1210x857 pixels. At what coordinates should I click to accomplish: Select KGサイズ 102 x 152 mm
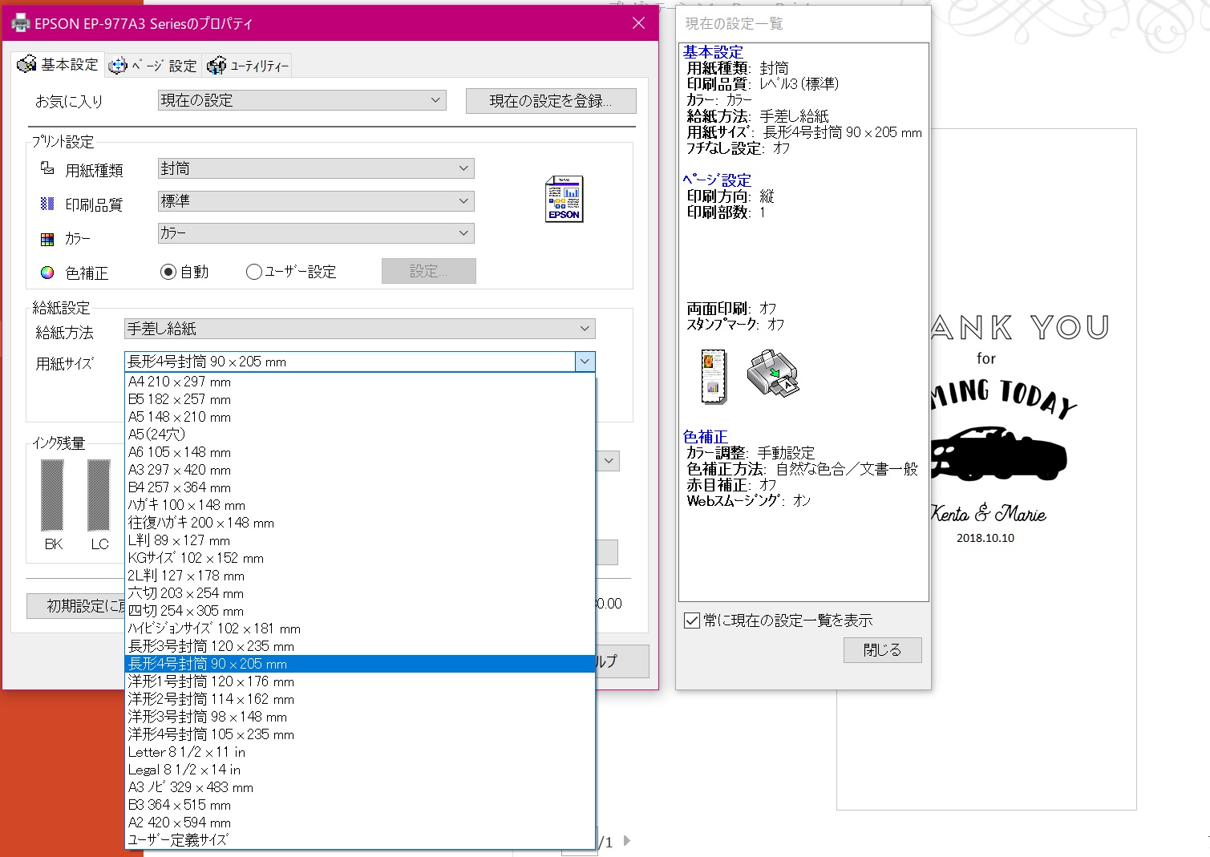[x=360, y=558]
